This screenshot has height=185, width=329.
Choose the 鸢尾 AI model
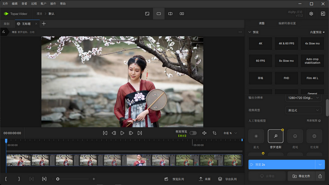(295, 136)
